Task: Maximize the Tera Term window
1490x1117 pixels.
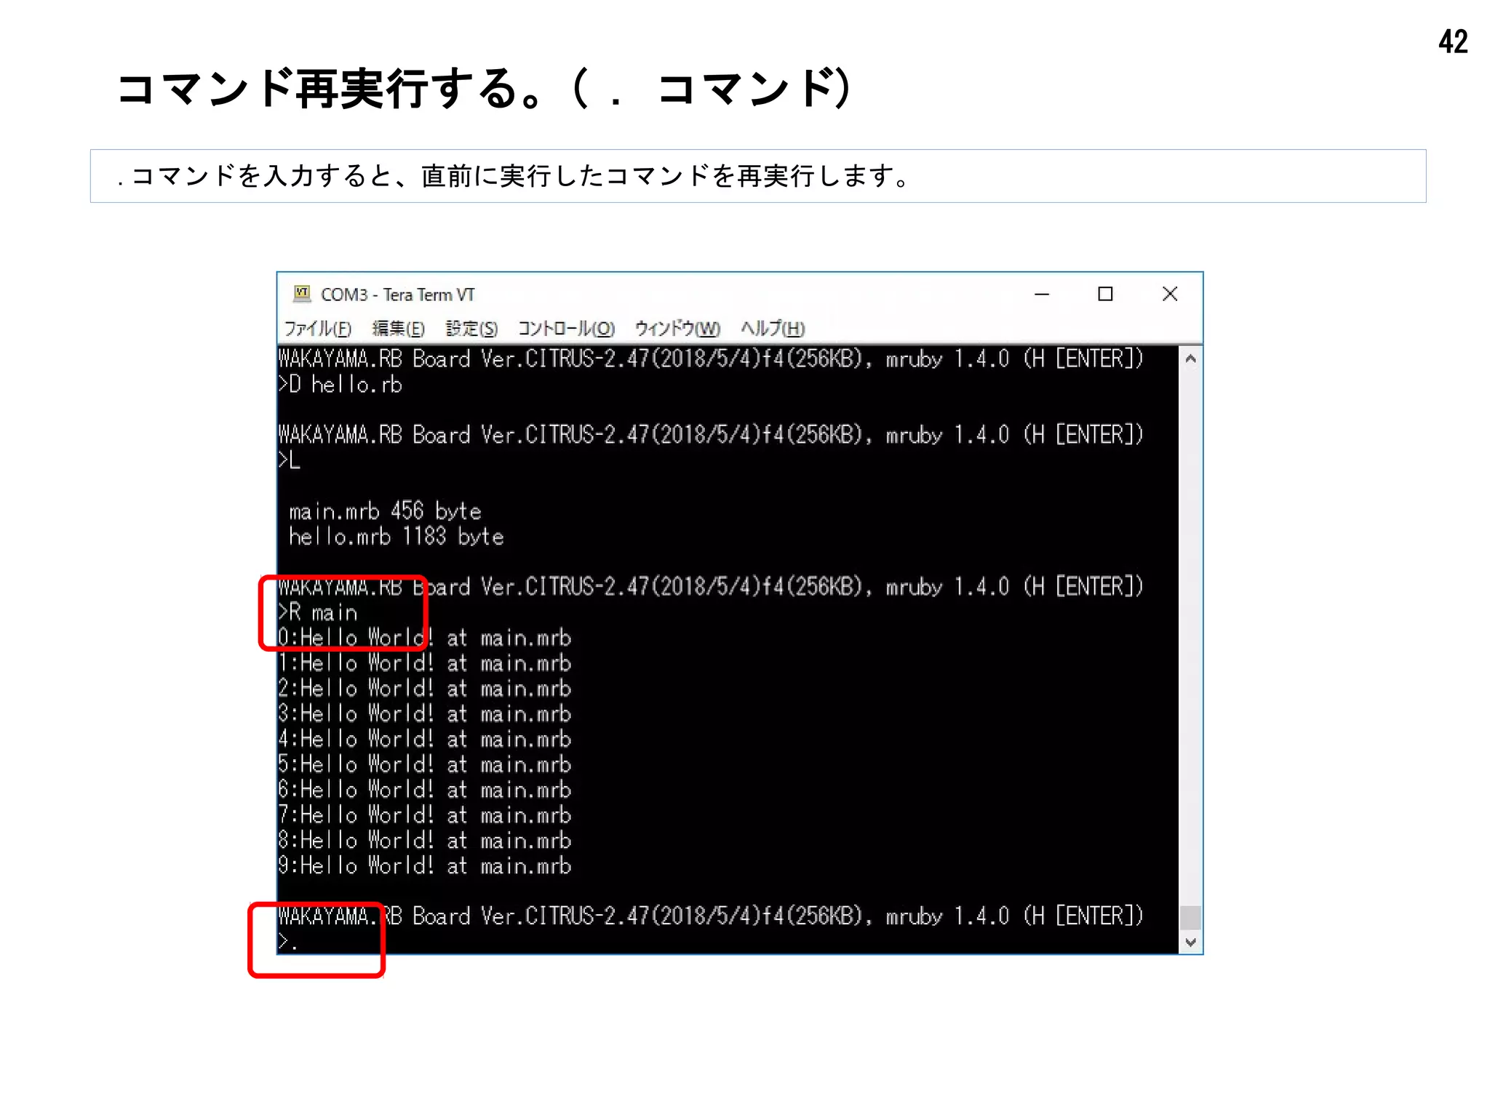Action: (x=1105, y=294)
